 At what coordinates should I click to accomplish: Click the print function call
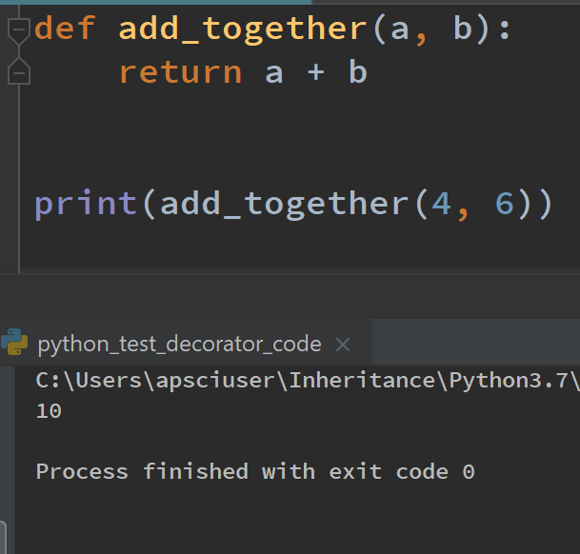pyautogui.click(x=86, y=203)
